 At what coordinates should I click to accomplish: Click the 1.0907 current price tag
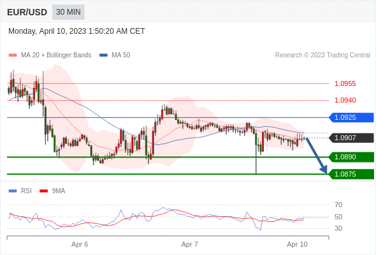click(351, 138)
